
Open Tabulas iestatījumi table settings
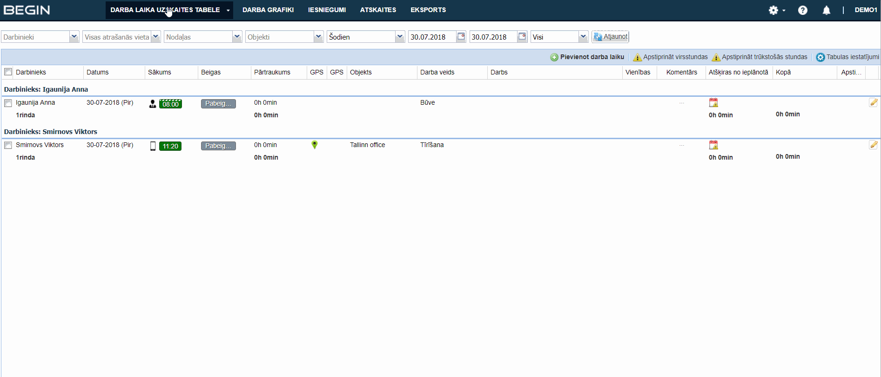[x=847, y=57]
